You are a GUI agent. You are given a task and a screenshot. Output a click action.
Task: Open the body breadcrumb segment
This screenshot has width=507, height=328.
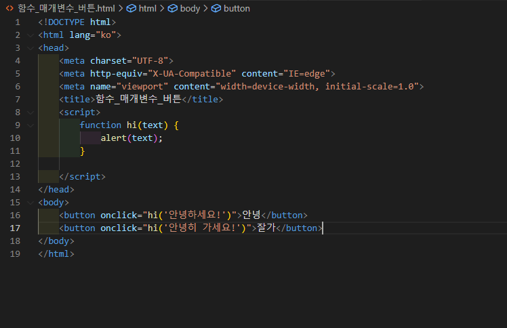[x=190, y=8]
